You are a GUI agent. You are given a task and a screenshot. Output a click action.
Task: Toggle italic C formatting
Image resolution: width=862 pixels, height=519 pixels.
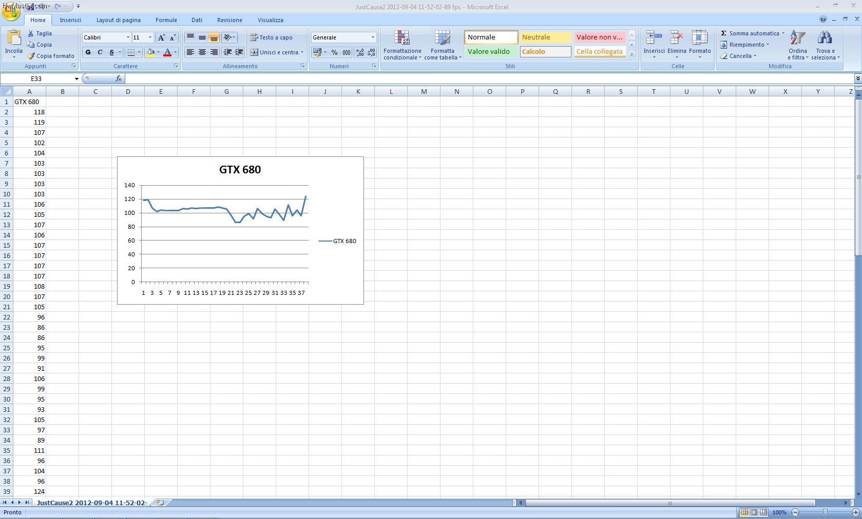tap(100, 52)
